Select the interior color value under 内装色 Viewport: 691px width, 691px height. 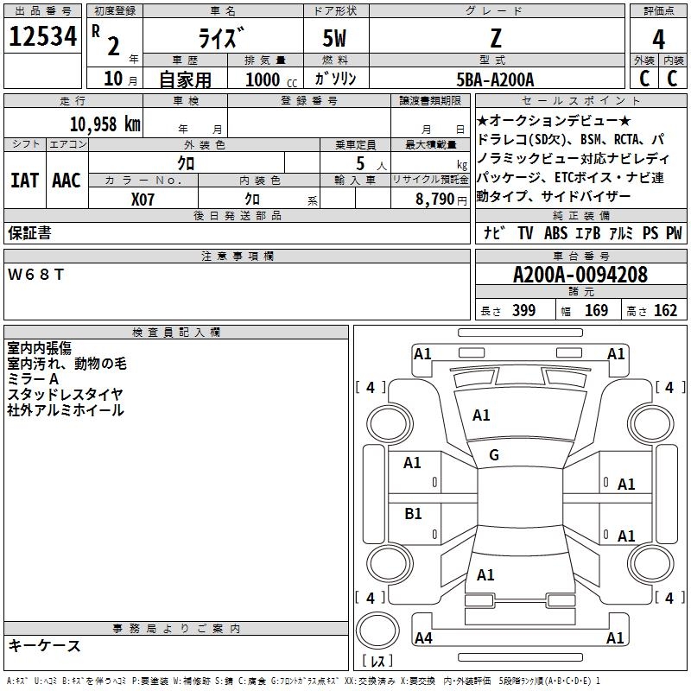pos(252,200)
